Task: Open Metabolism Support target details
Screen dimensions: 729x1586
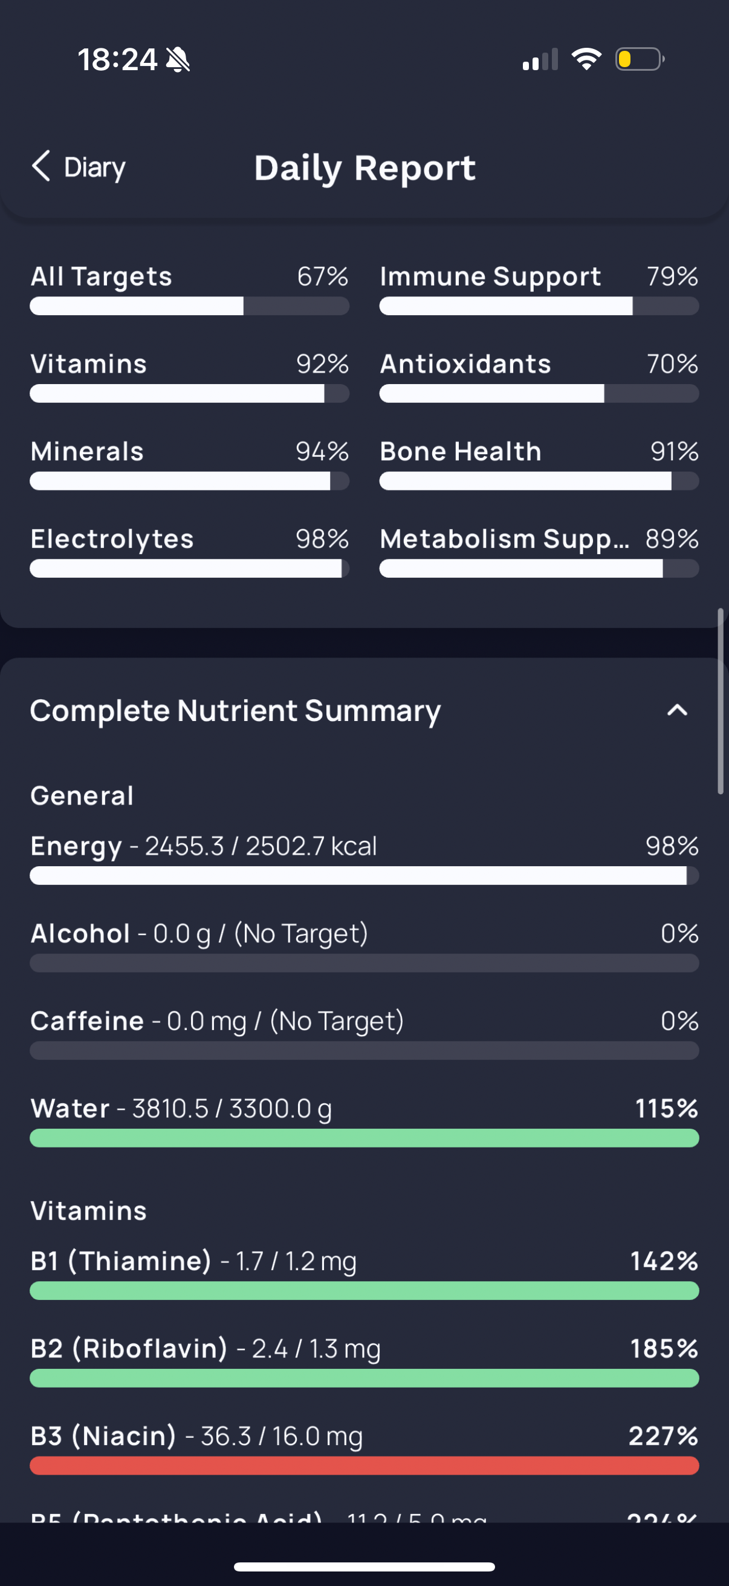Action: click(539, 550)
